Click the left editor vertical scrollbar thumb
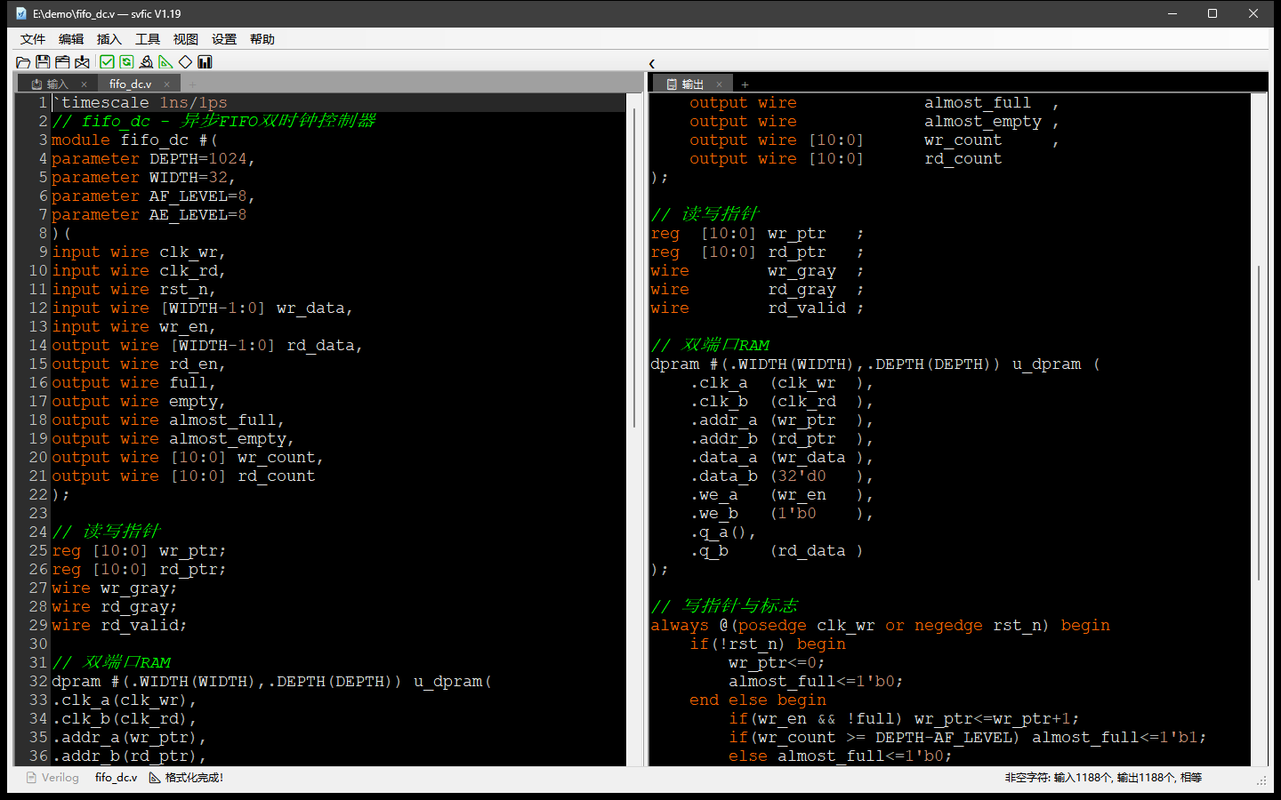The height and width of the screenshot is (800, 1281). 634,267
